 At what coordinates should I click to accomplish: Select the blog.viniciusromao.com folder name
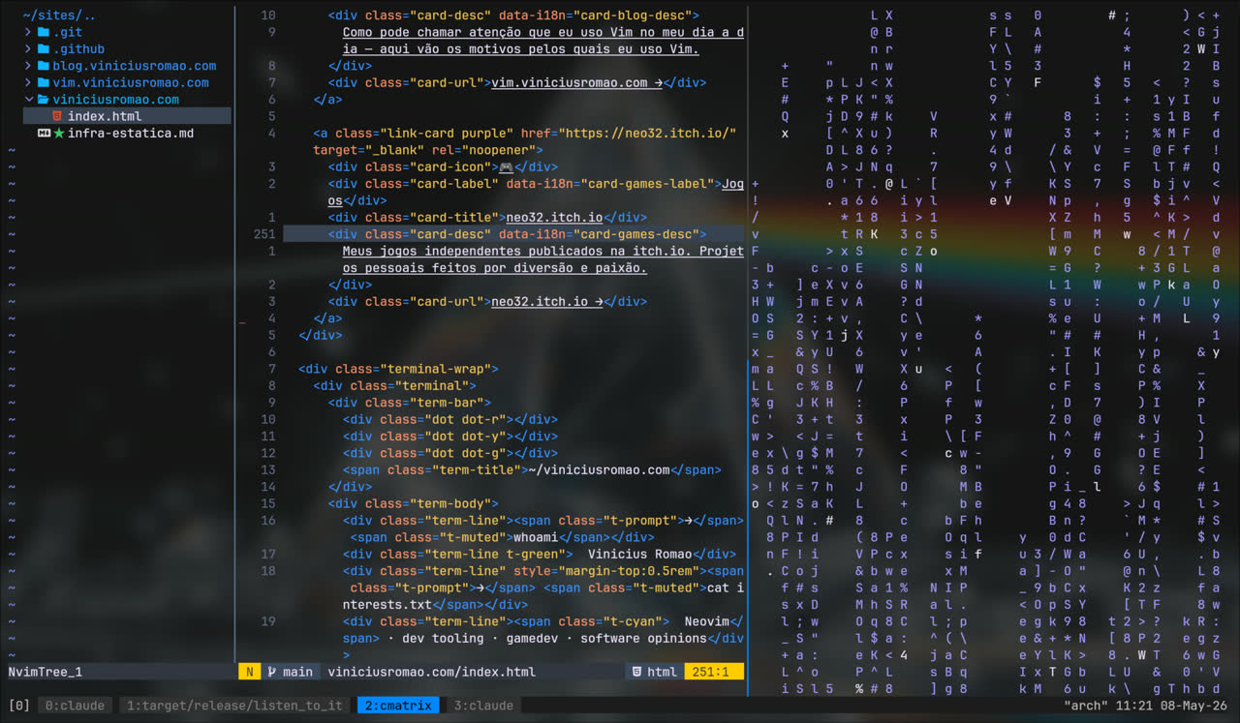click(x=135, y=66)
